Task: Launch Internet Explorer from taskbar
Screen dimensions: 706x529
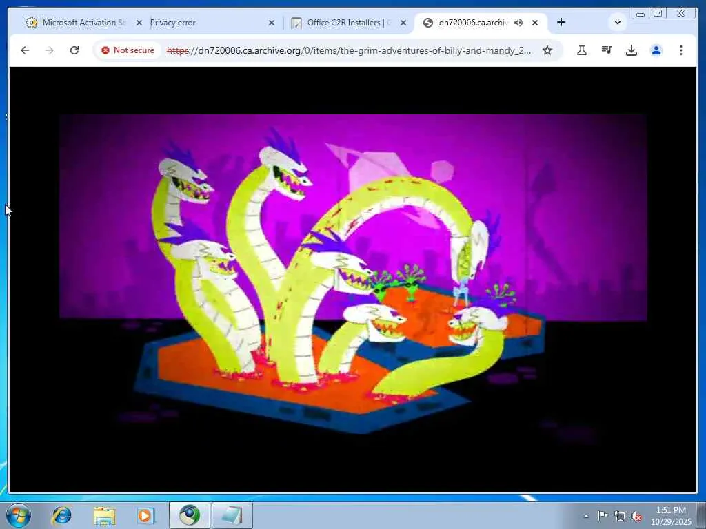Action: [x=61, y=515]
